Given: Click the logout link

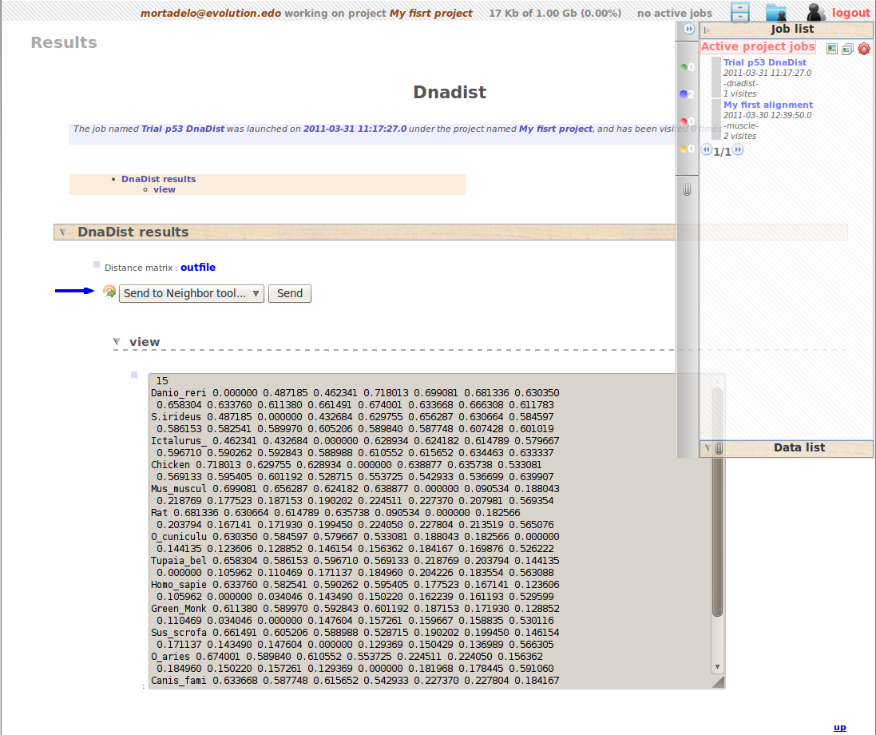Looking at the screenshot, I should coord(850,13).
